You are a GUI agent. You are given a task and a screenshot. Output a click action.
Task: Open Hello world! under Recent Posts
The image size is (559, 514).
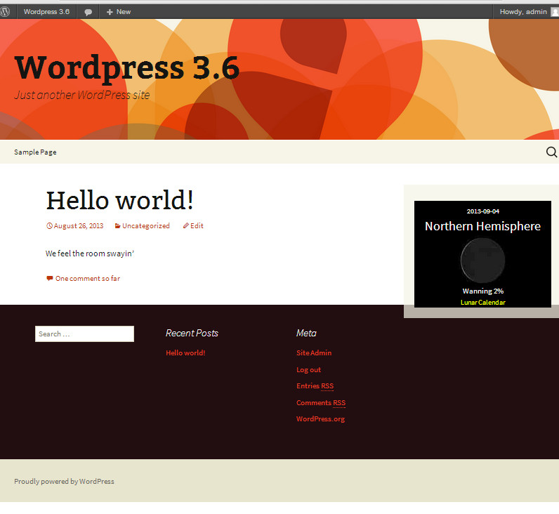(185, 353)
